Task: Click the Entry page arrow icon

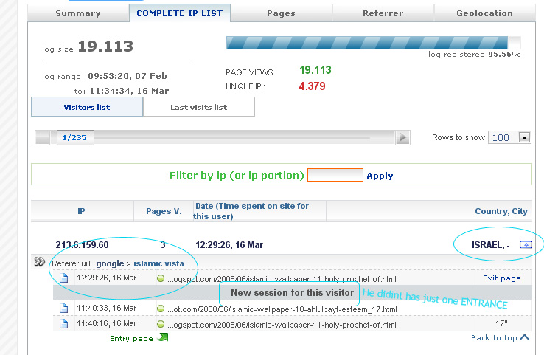Action: (163, 337)
